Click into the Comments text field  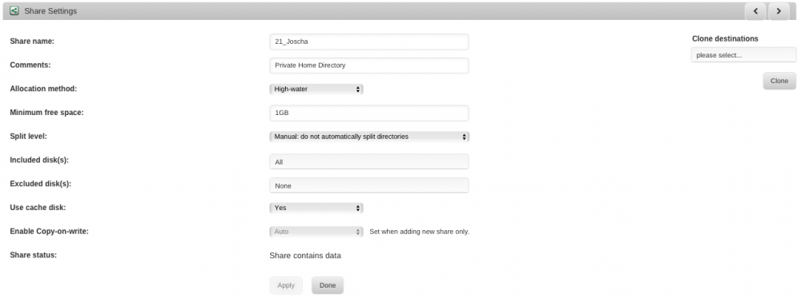(x=368, y=66)
